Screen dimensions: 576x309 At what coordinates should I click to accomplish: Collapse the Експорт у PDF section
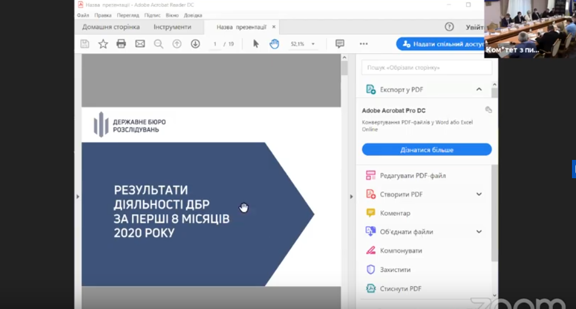pyautogui.click(x=479, y=90)
